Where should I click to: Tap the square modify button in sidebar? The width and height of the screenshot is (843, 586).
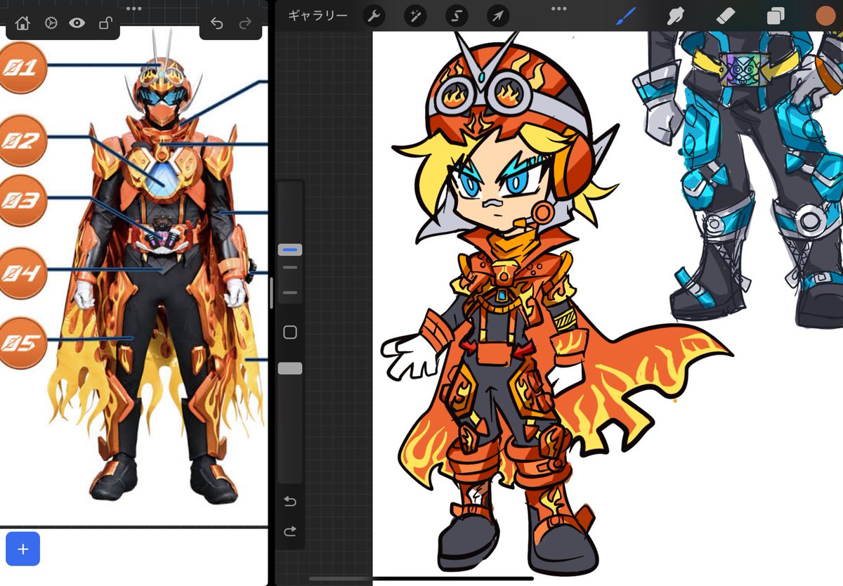click(x=290, y=332)
